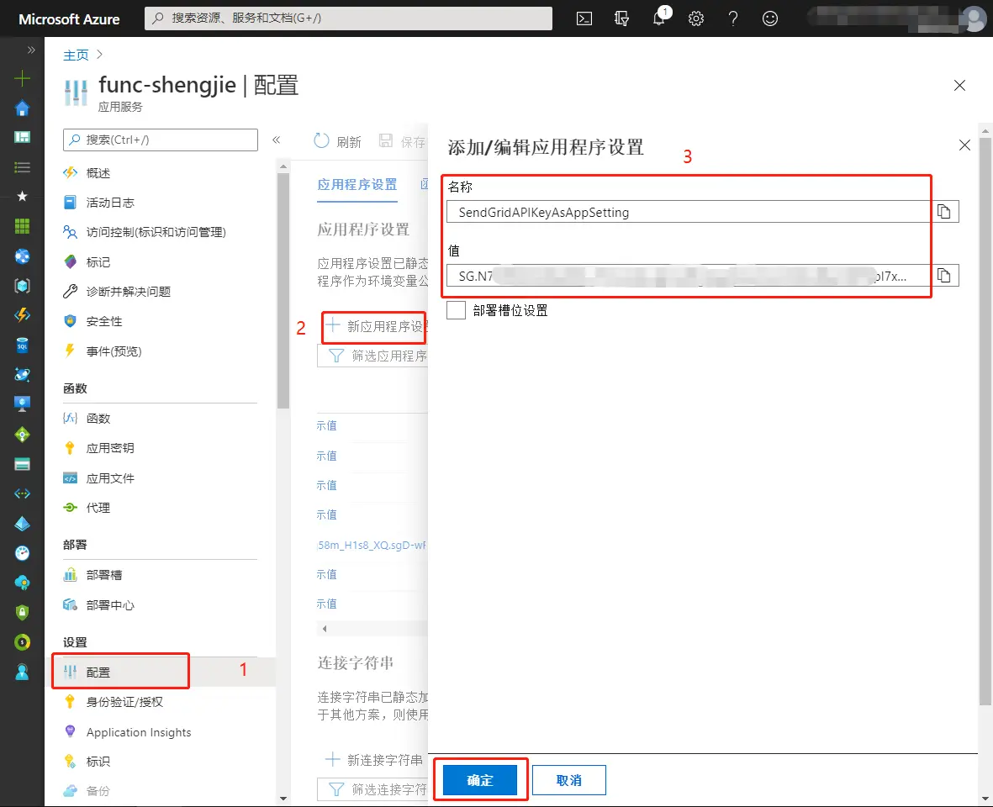
Task: Copy the setting value
Action: (943, 275)
